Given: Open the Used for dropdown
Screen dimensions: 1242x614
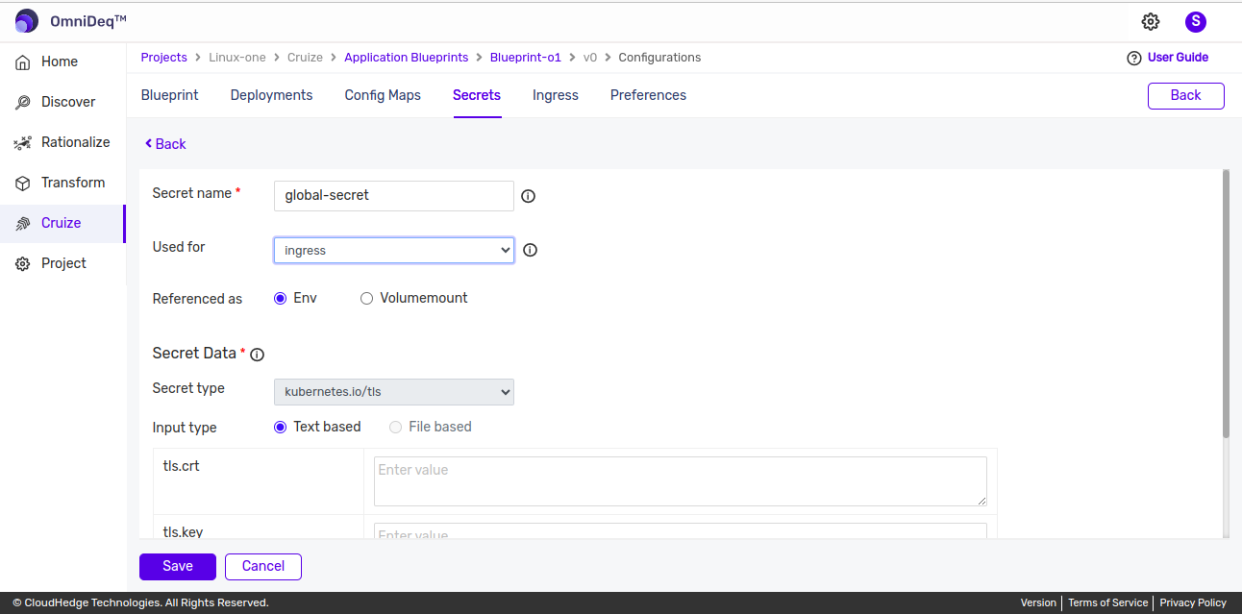Looking at the screenshot, I should pyautogui.click(x=394, y=250).
